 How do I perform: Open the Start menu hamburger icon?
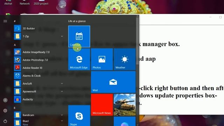5,21
